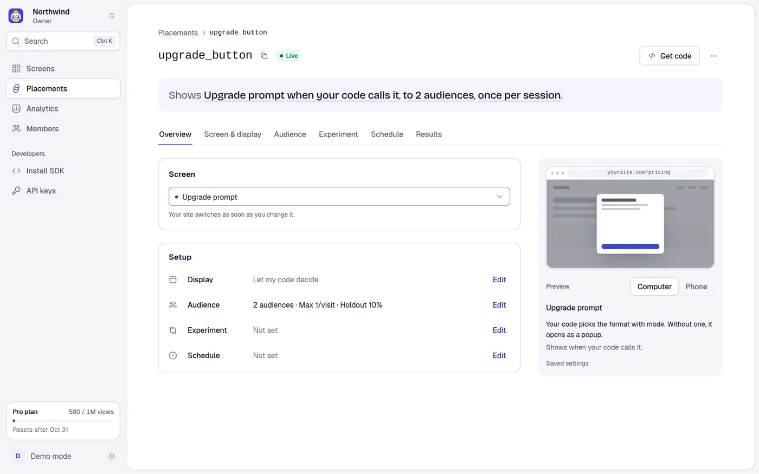Viewport: 759px width, 474px height.
Task: Switch to the Audience tab
Action: pyautogui.click(x=290, y=134)
